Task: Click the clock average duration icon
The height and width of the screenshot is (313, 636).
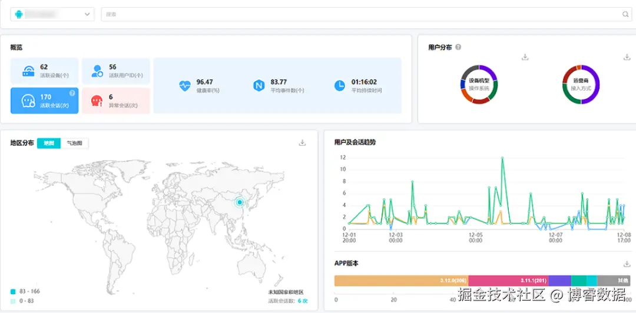Action: point(340,85)
